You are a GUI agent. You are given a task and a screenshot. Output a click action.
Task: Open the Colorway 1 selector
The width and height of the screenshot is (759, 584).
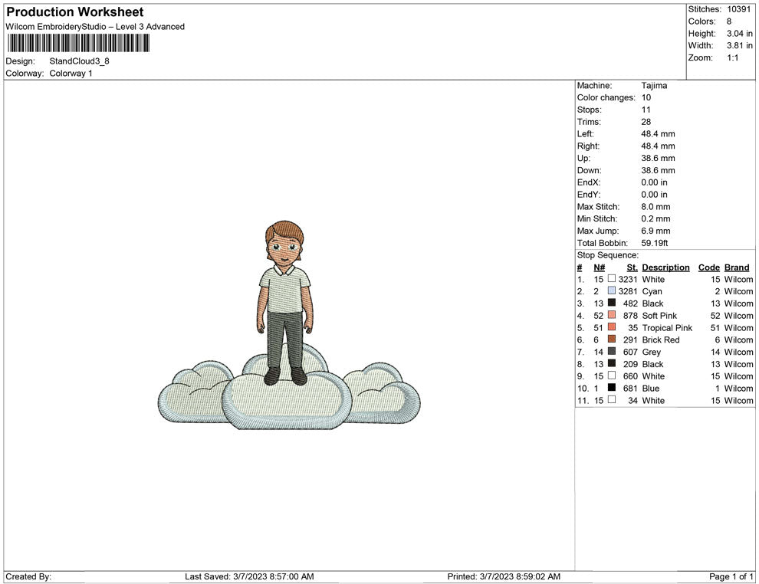(x=71, y=73)
